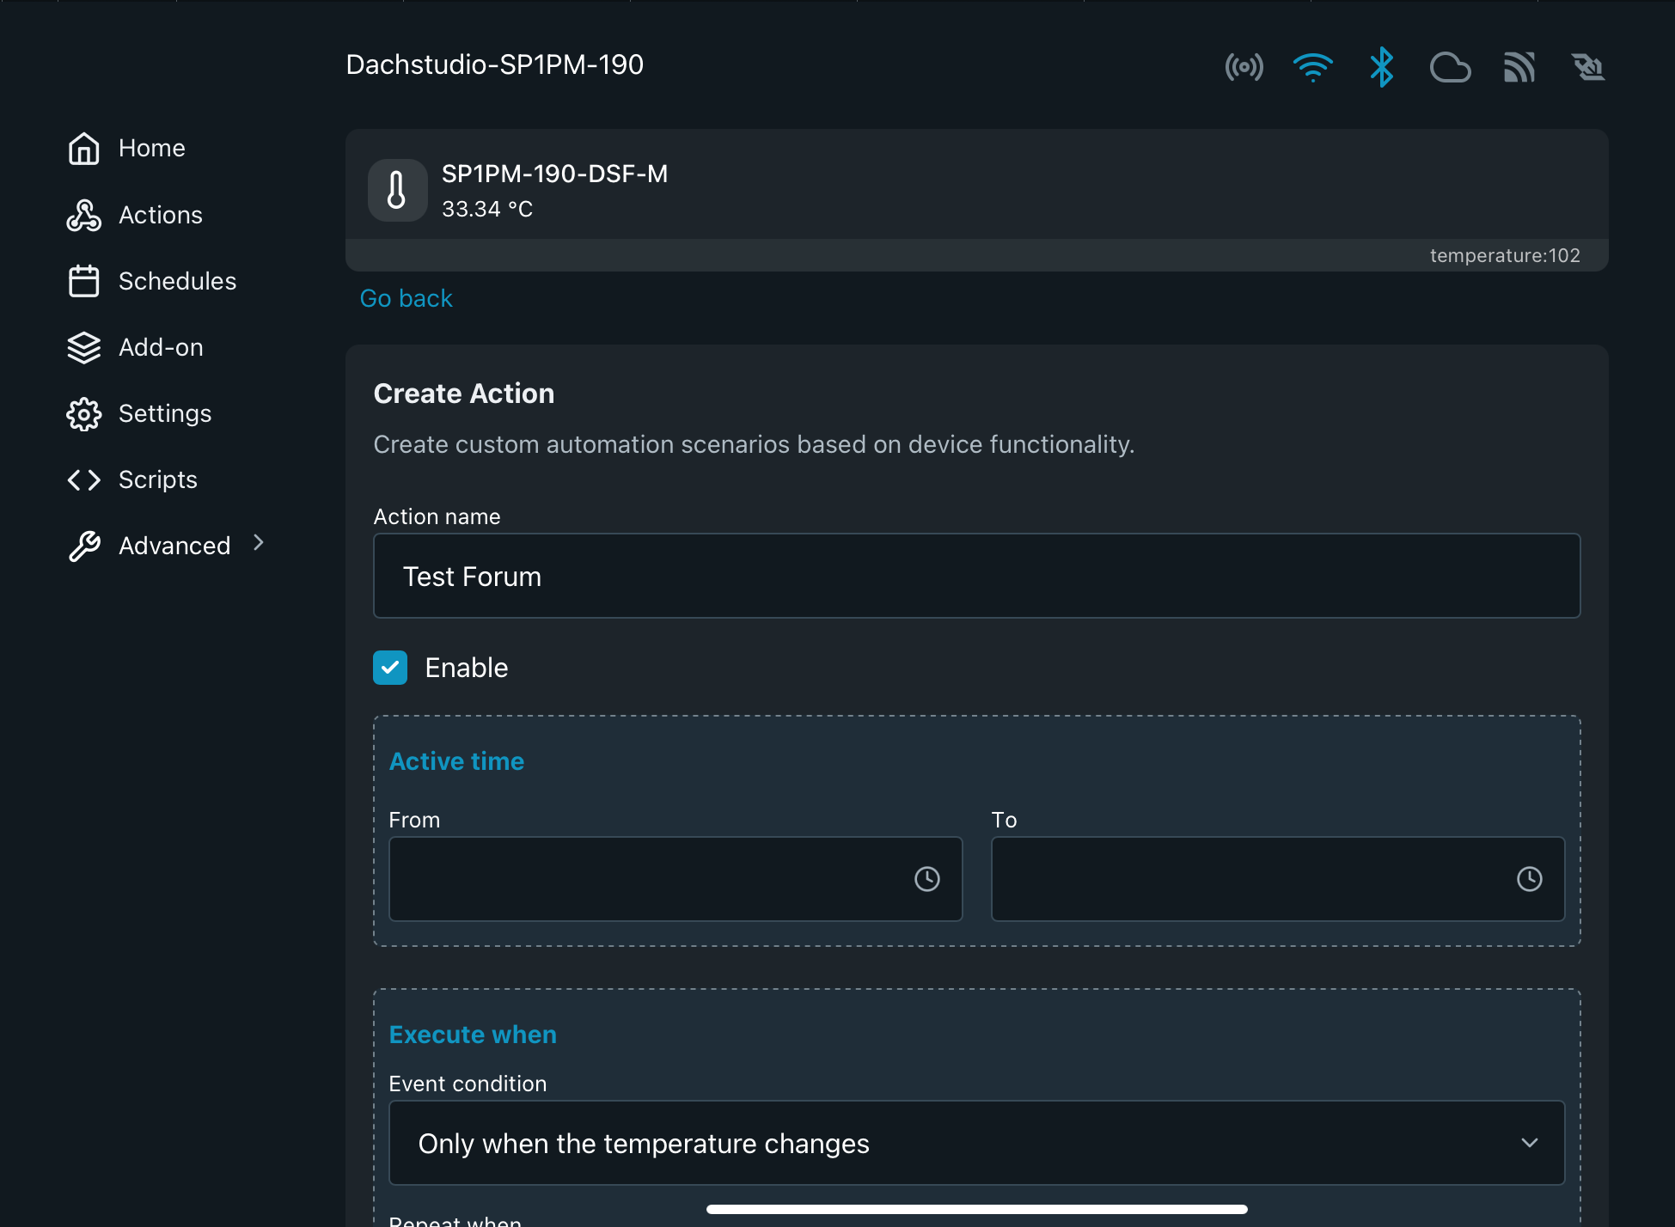Open the From time picker clock icon
Viewport: 1675px width, 1227px height.
tap(927, 879)
